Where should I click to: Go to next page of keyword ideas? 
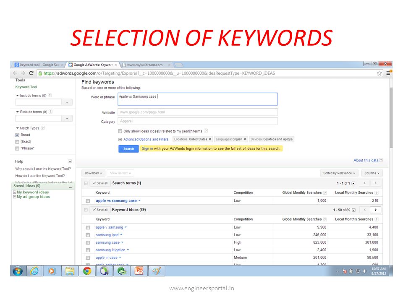tap(375, 210)
